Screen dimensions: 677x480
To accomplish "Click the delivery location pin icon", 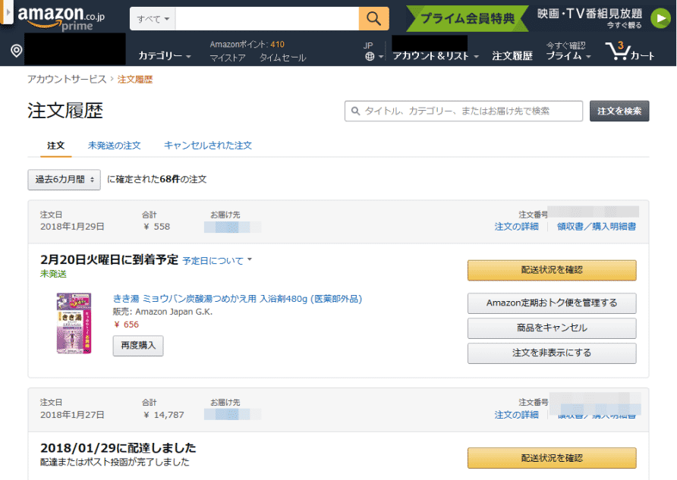I will tap(17, 51).
